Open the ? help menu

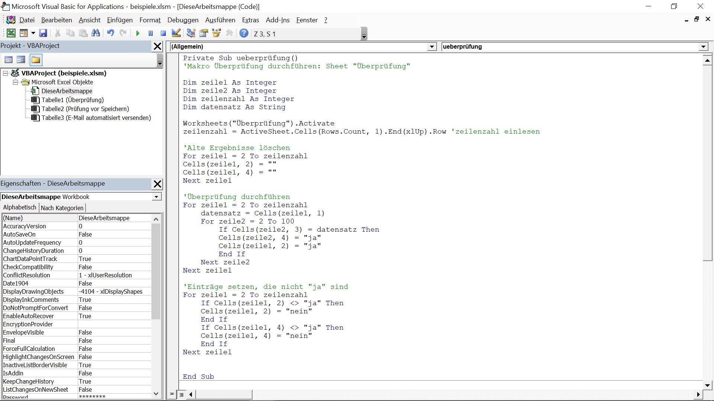pos(326,20)
